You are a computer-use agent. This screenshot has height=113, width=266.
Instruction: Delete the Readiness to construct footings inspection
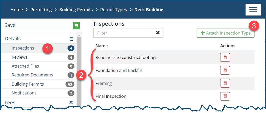click(x=225, y=57)
